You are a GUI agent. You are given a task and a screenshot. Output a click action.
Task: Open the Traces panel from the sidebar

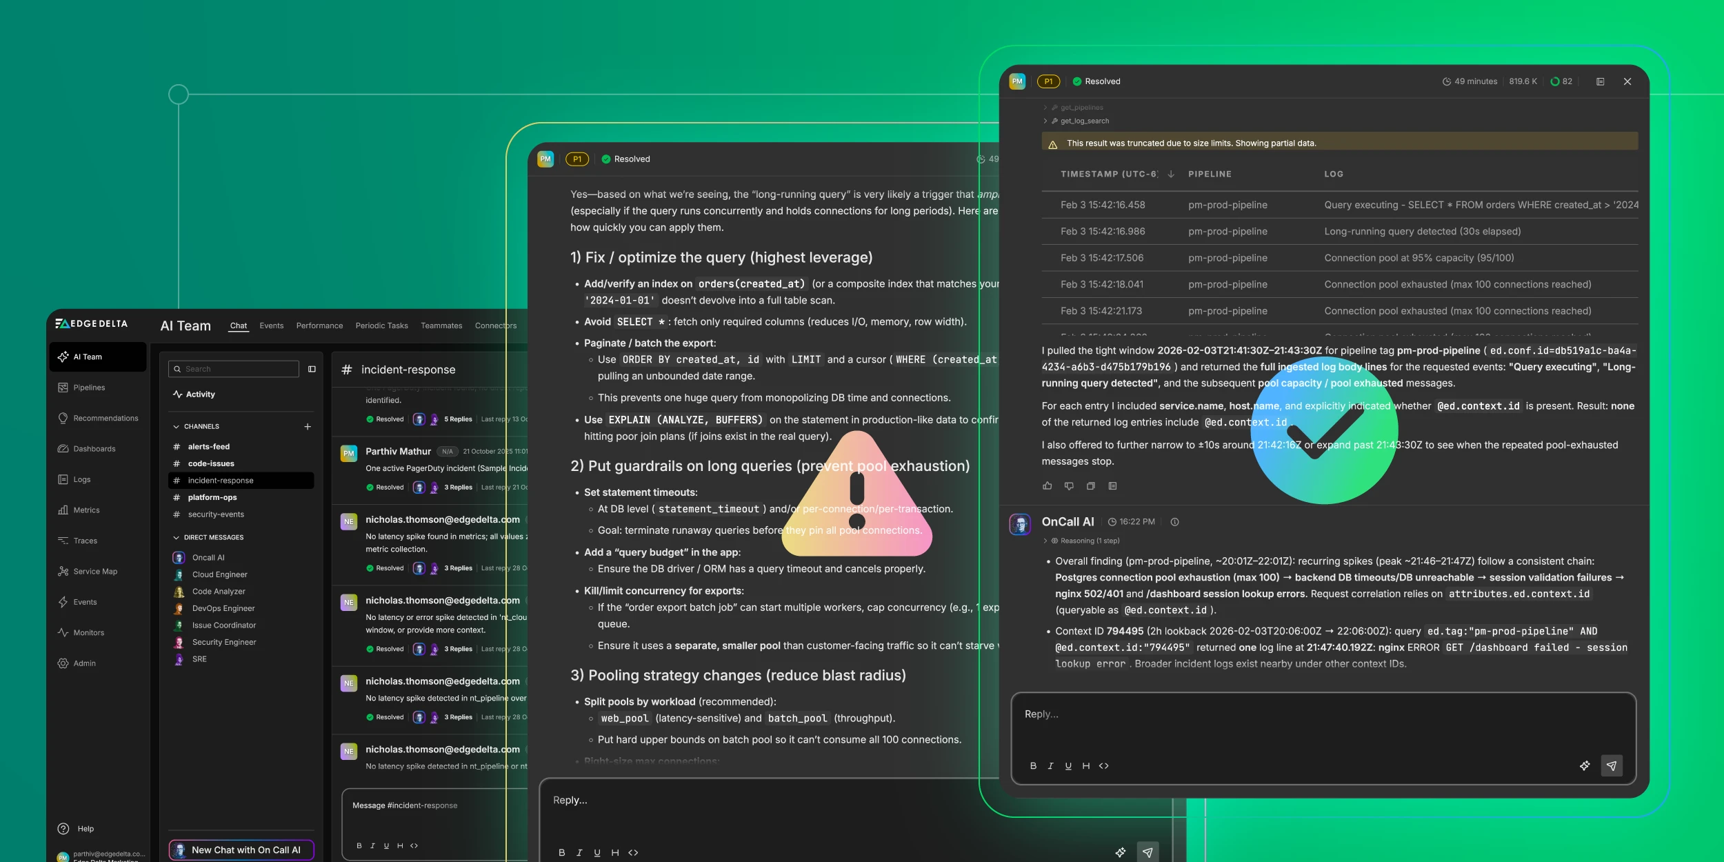point(85,541)
